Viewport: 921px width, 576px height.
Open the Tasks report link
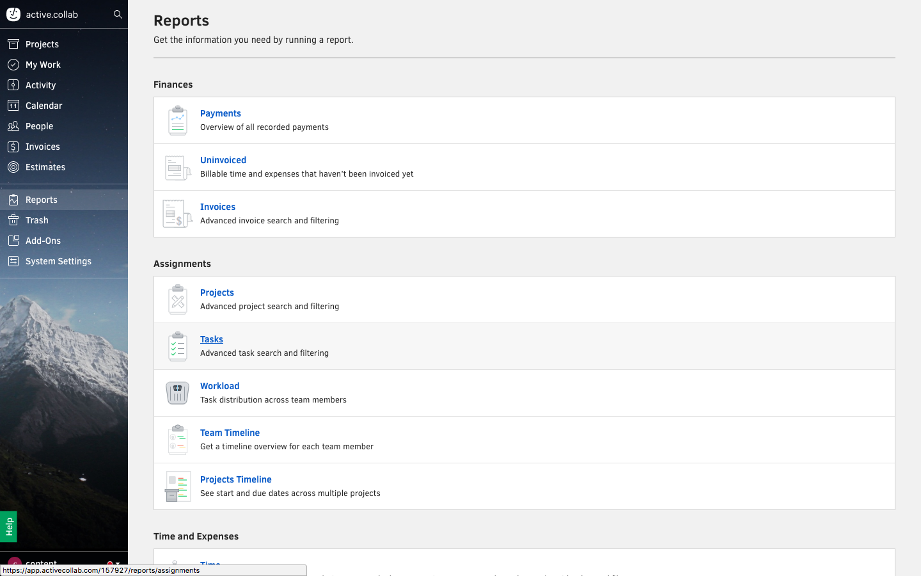[212, 339]
